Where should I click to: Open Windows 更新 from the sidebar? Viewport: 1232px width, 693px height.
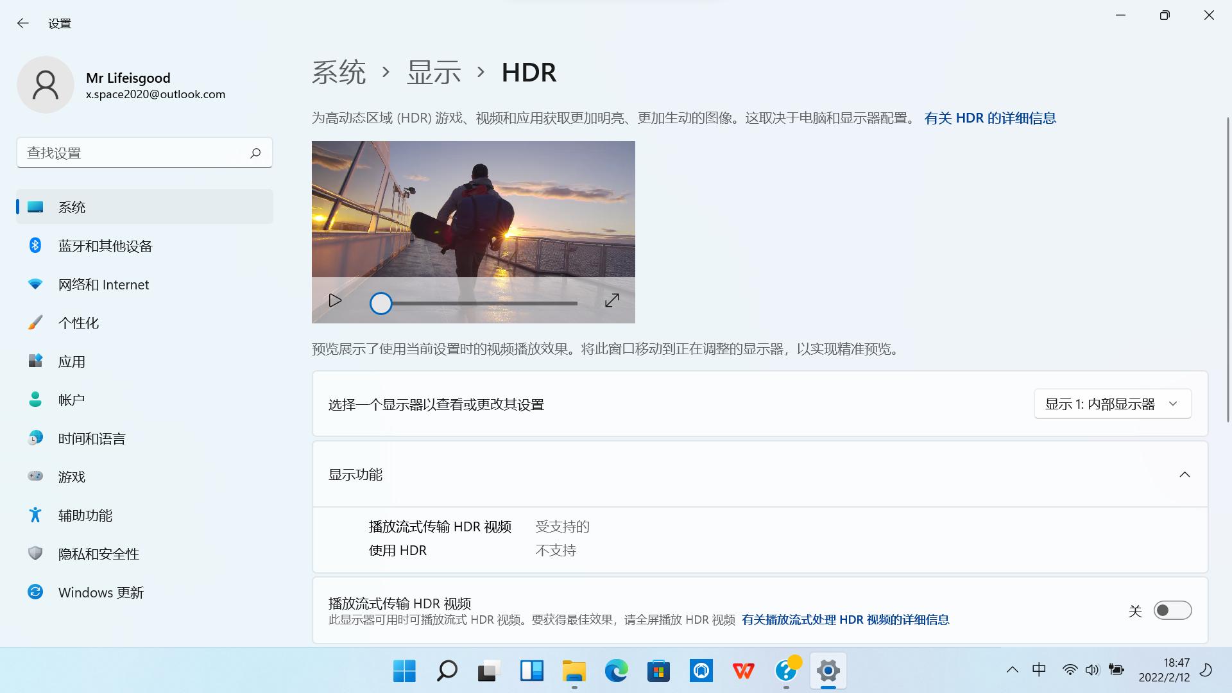tap(100, 592)
